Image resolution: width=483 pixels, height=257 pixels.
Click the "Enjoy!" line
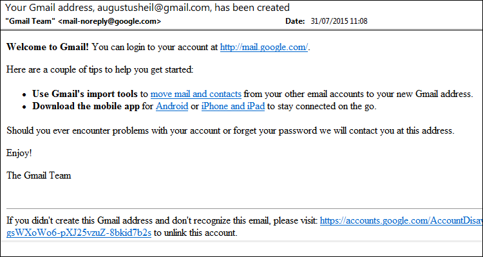[x=19, y=153]
